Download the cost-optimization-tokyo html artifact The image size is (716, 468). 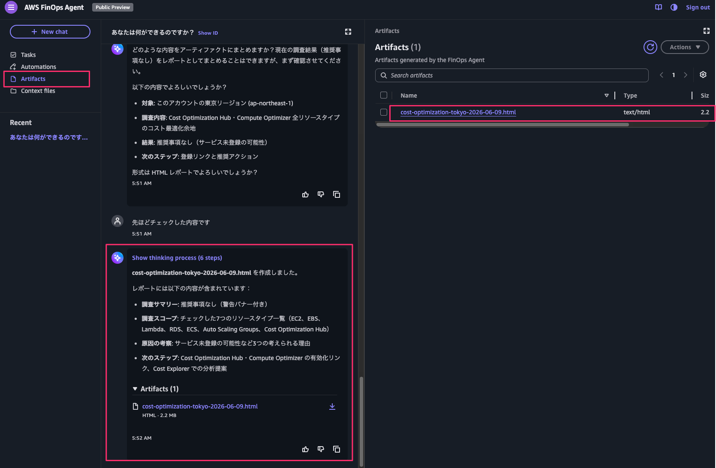click(x=332, y=406)
